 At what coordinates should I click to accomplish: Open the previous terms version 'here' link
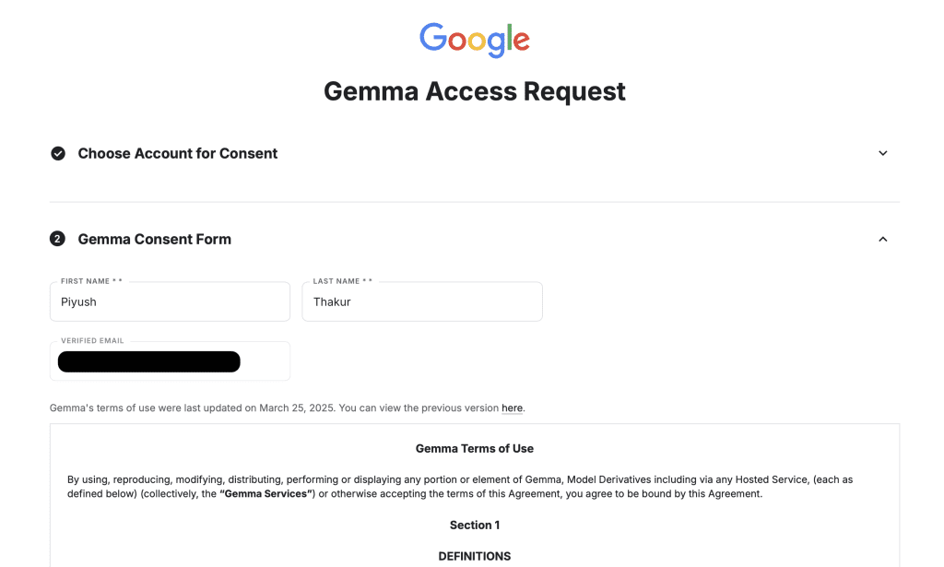tap(512, 408)
